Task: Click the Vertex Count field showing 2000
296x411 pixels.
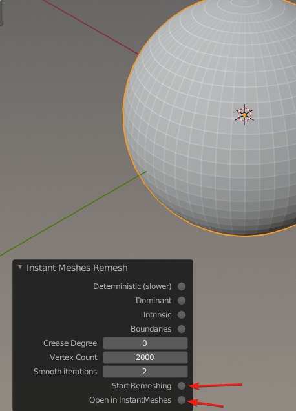Action: (x=145, y=357)
